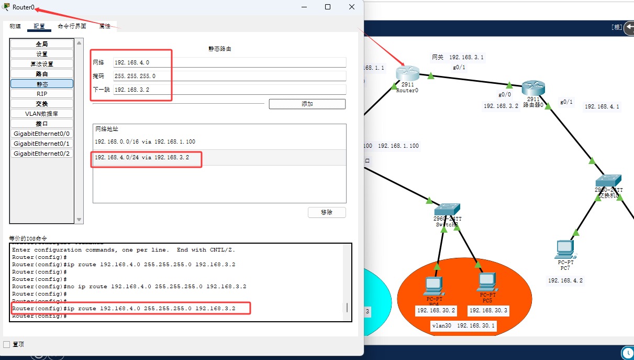
Task: Click the 添加 button
Action: pyautogui.click(x=307, y=104)
